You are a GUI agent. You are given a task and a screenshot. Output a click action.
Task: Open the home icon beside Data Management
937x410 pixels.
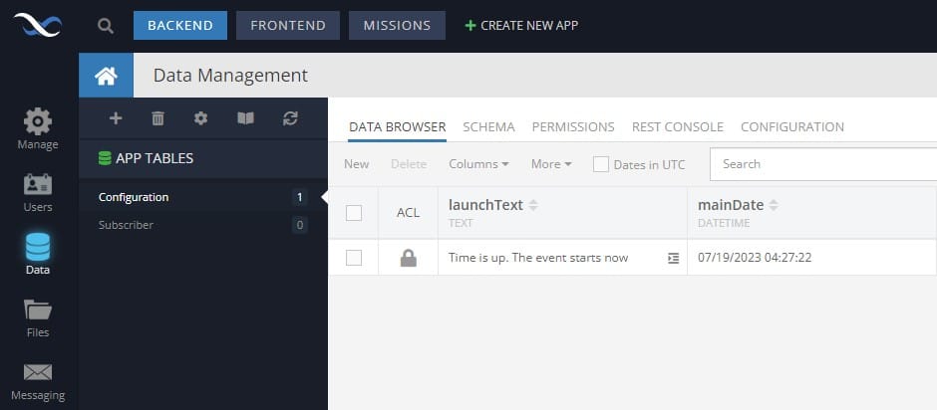point(106,76)
